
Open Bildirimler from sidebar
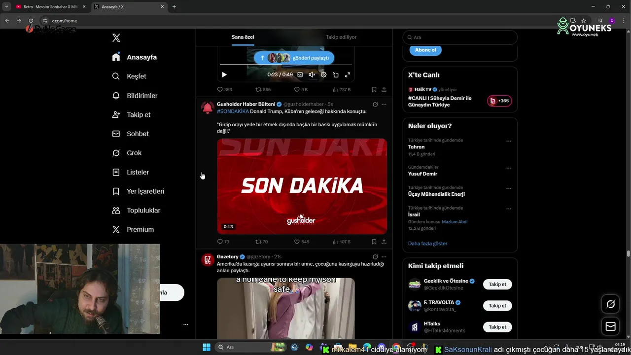[135, 96]
